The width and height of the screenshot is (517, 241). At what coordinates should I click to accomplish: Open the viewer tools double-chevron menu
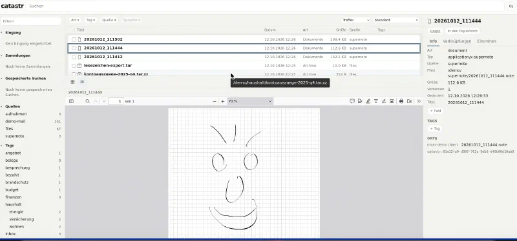click(x=419, y=101)
